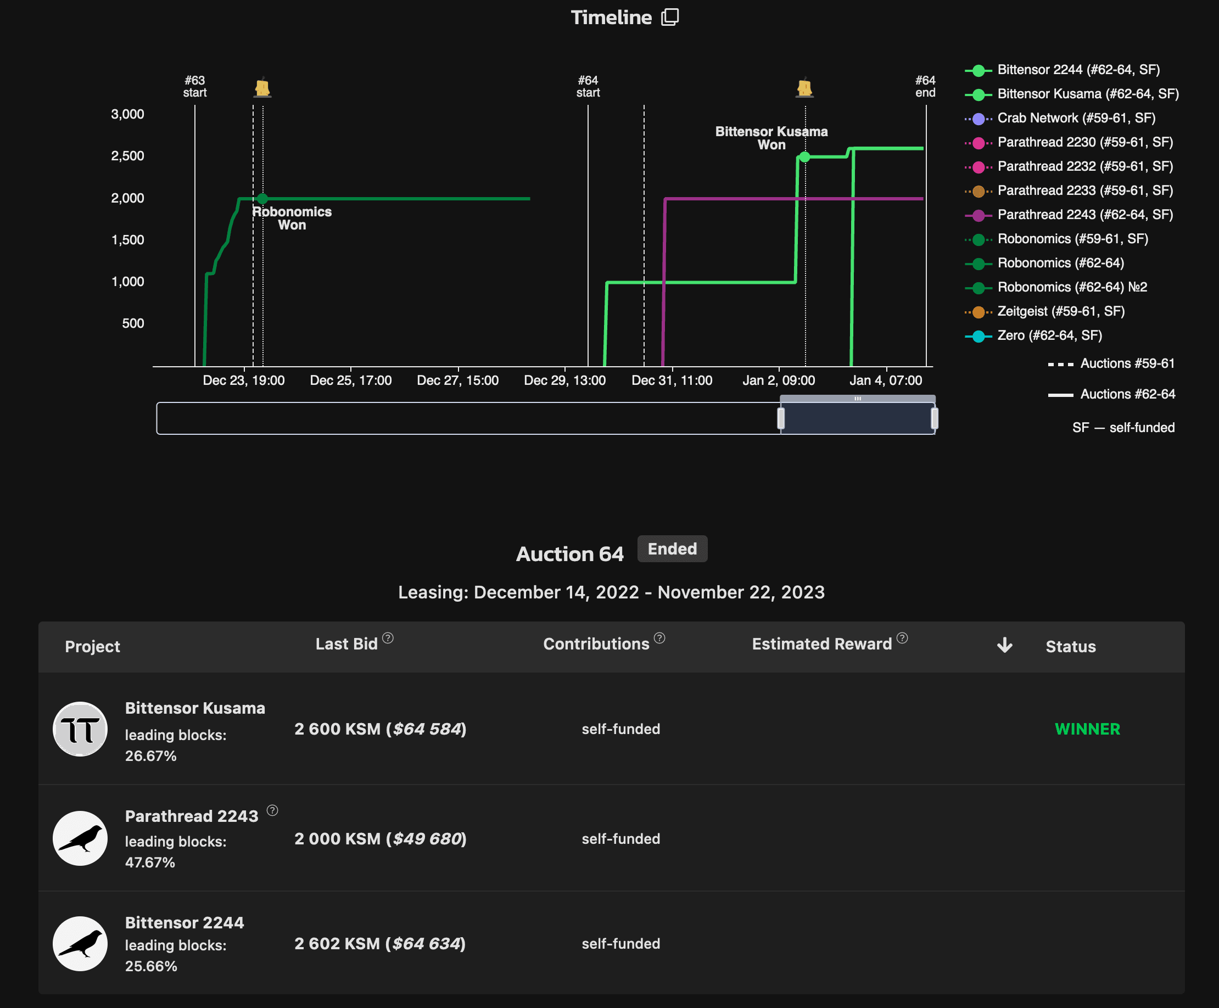
Task: Click the #63 start timeline label
Action: click(195, 86)
